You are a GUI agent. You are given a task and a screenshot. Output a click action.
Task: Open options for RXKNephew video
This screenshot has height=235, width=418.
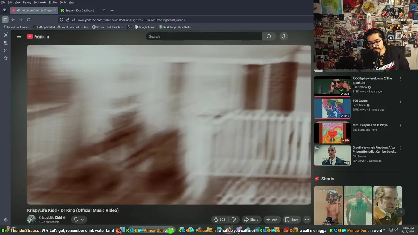coord(400,79)
